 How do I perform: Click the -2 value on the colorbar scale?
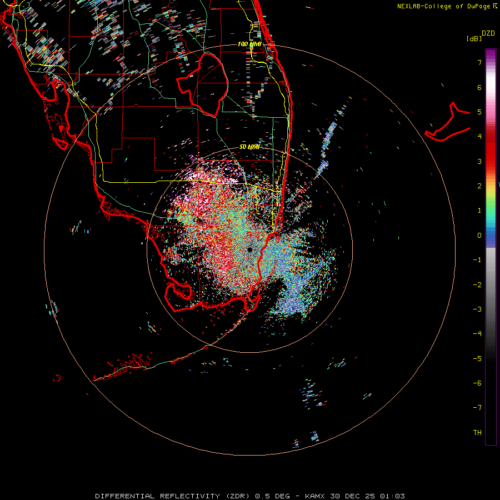coord(477,285)
